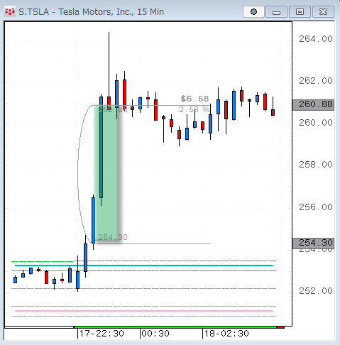Click the round dot button in title bar
The height and width of the screenshot is (345, 340).
[253, 12]
